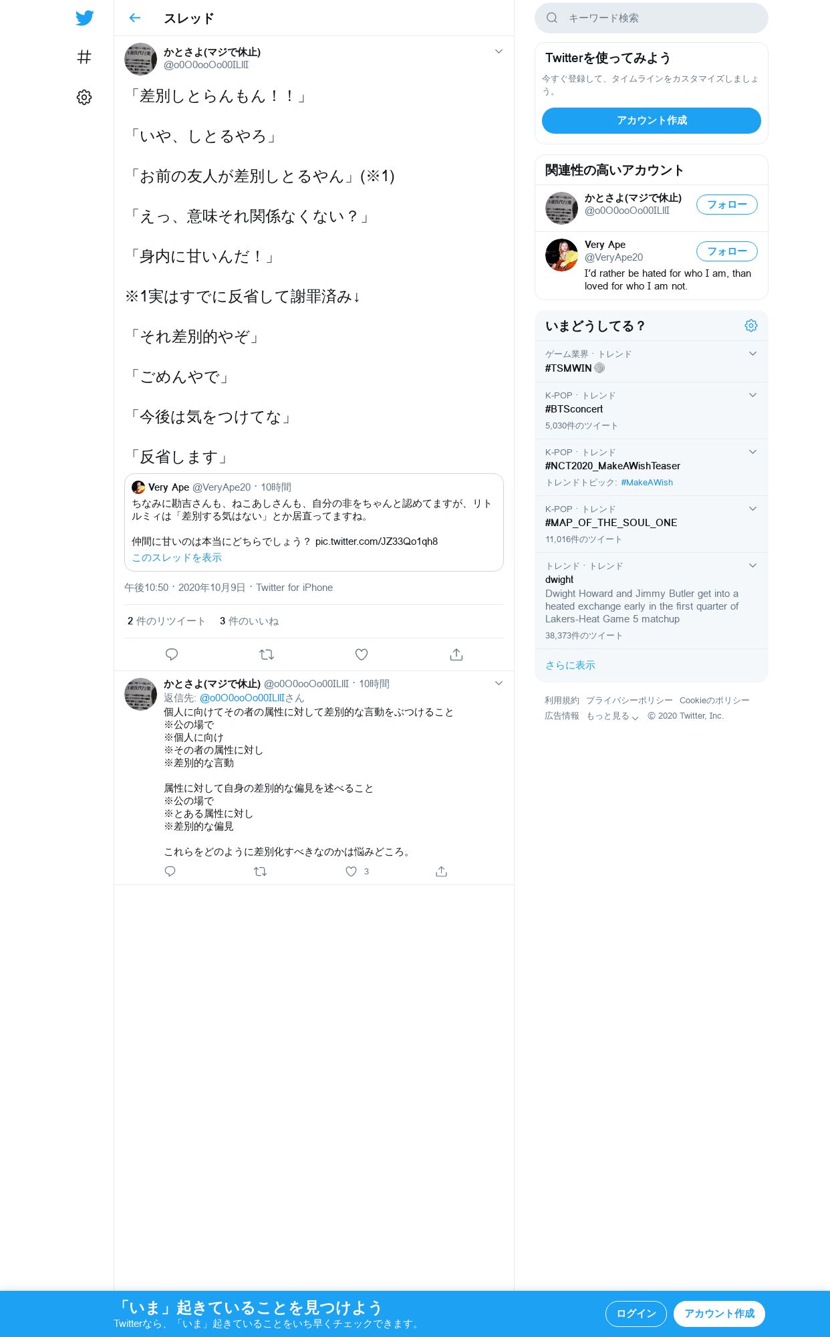Click さらに表示 under trends

(570, 665)
